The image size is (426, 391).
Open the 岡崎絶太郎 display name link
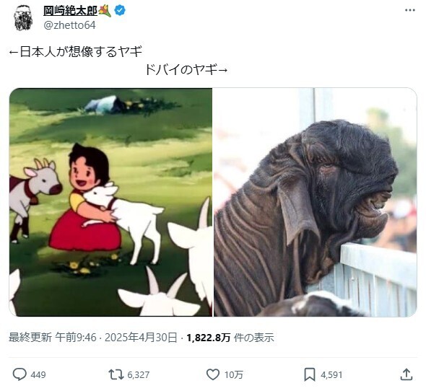click(x=70, y=11)
